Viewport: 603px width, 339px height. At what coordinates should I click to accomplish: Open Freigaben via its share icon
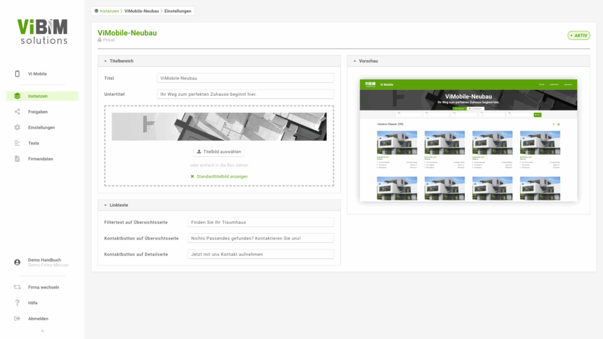(x=17, y=112)
